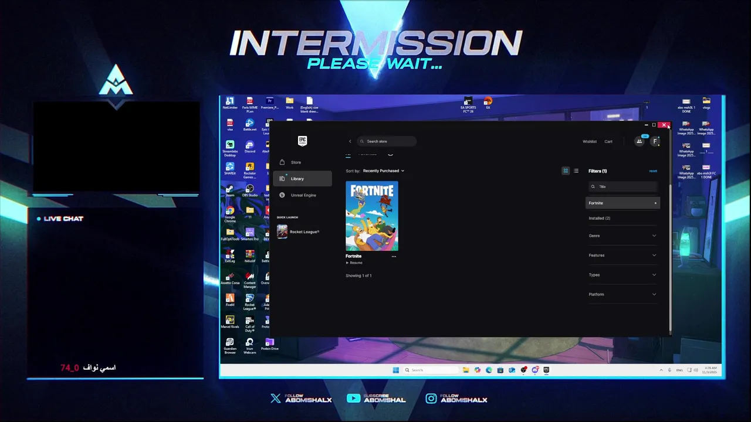The width and height of the screenshot is (751, 422).
Task: Select the Call of Duty desktop icon
Action: [250, 324]
